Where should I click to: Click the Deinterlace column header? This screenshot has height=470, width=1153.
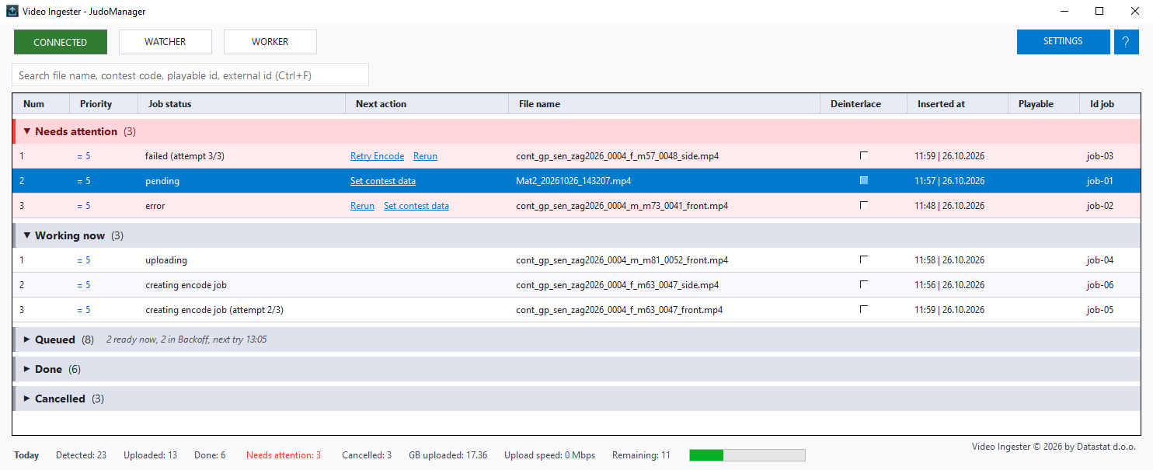864,104
